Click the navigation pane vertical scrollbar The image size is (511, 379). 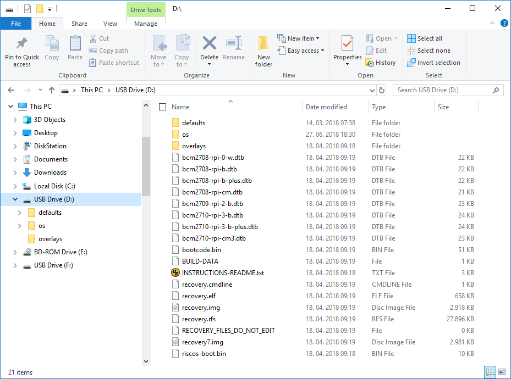146,165
